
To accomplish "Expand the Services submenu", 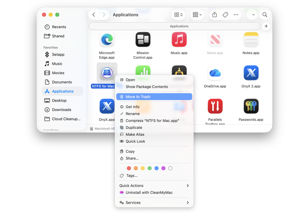I will point(154,203).
